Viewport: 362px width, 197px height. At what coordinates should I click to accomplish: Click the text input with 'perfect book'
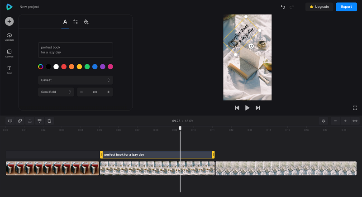pos(76,50)
